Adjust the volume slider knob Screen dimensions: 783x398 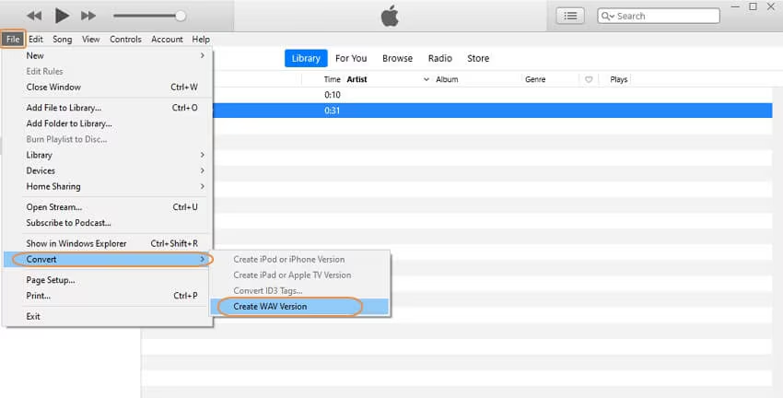click(x=181, y=16)
